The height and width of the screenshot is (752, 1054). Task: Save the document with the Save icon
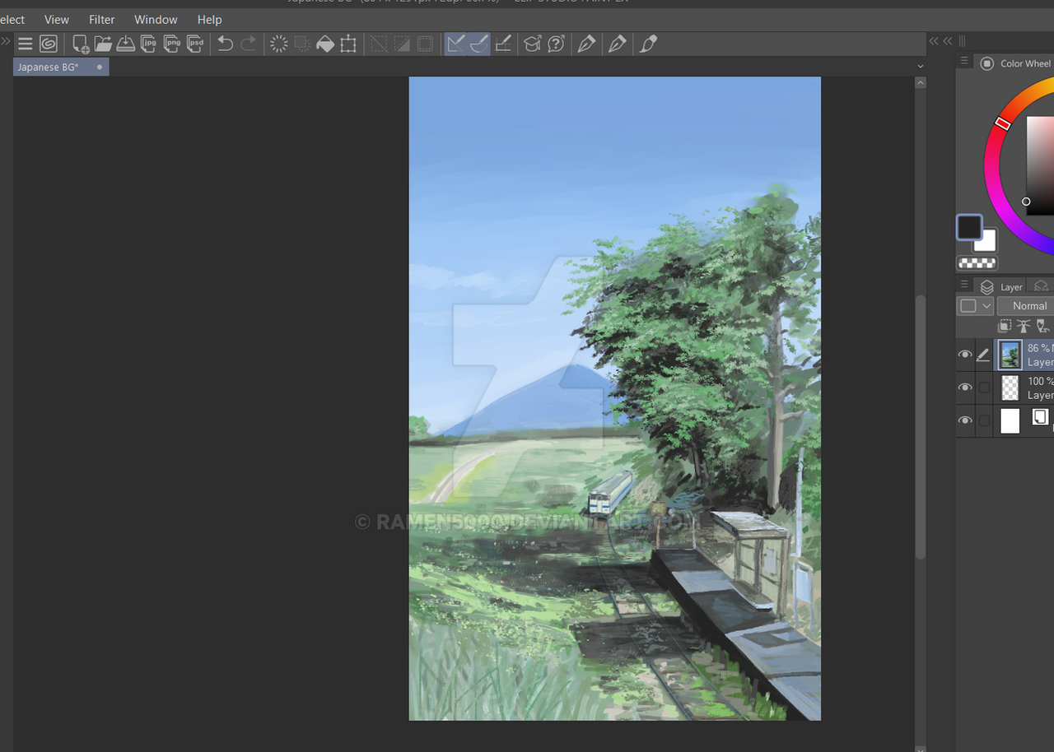click(126, 44)
